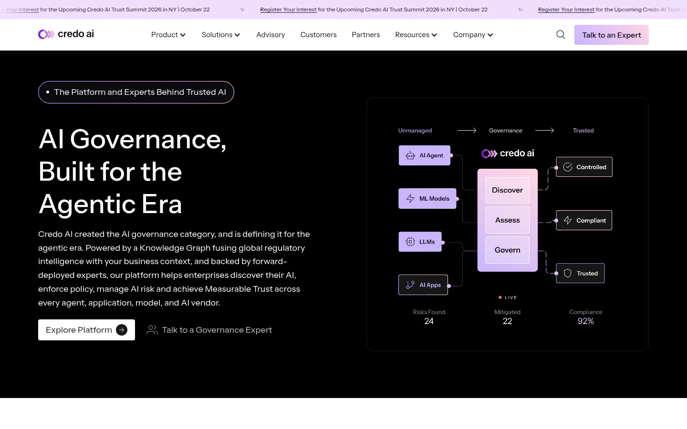Click the ML Models label
This screenshot has width=687, height=429.
pyautogui.click(x=434, y=199)
